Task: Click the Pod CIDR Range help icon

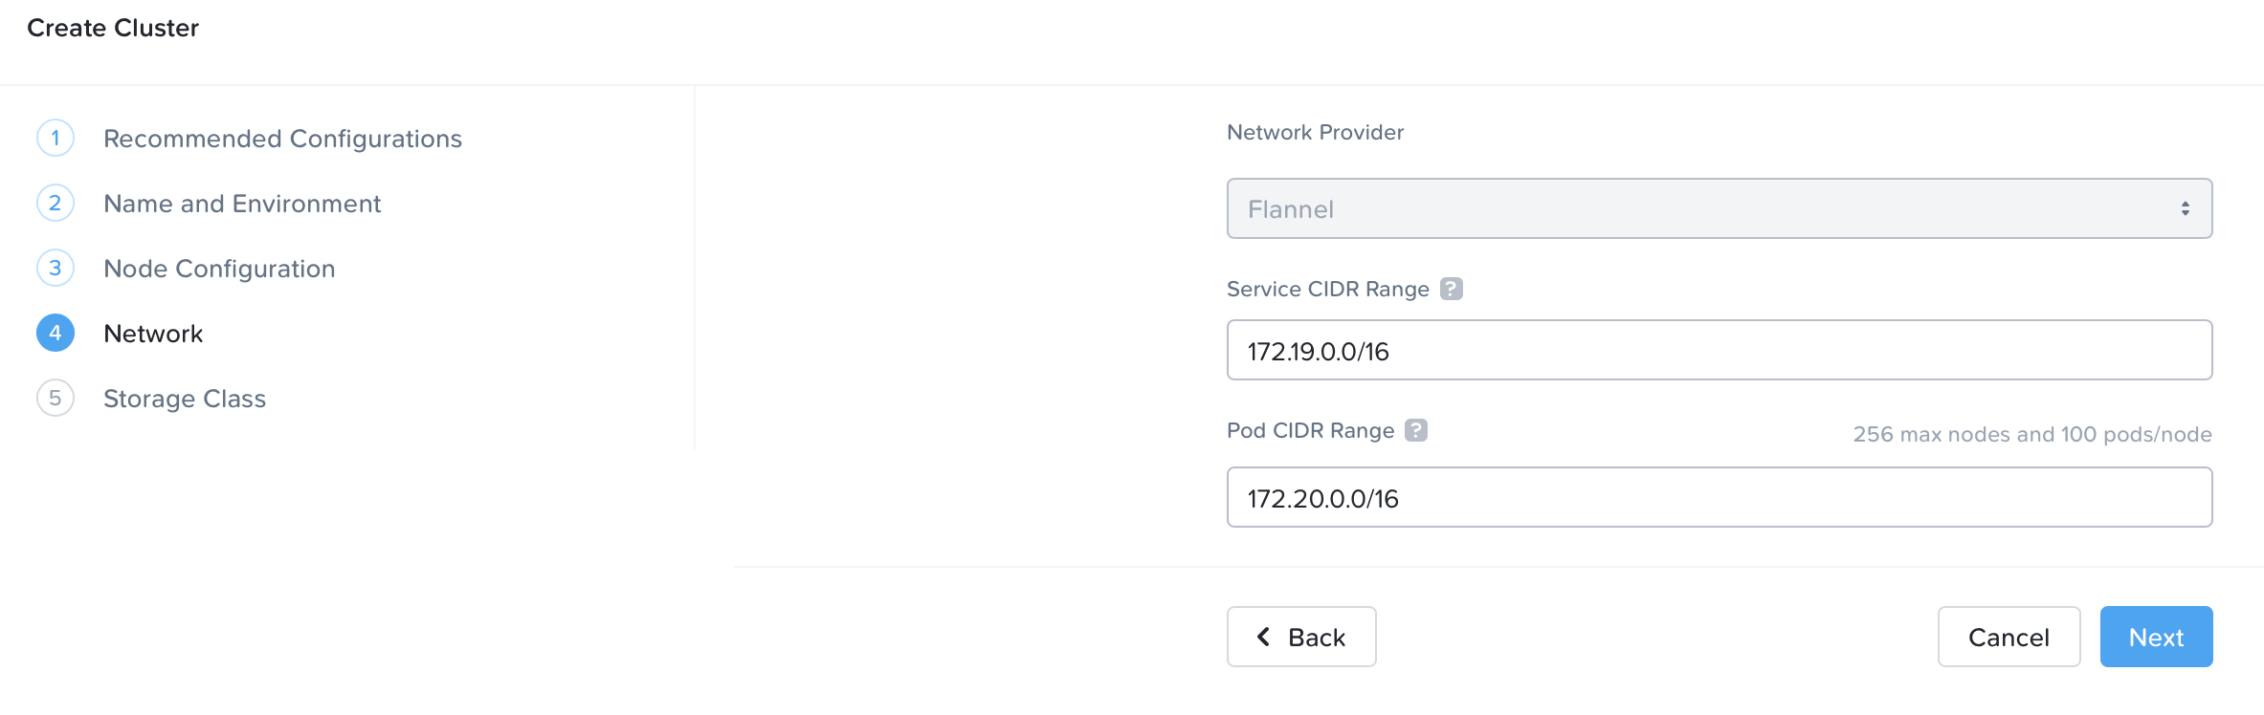Action: 1416,430
